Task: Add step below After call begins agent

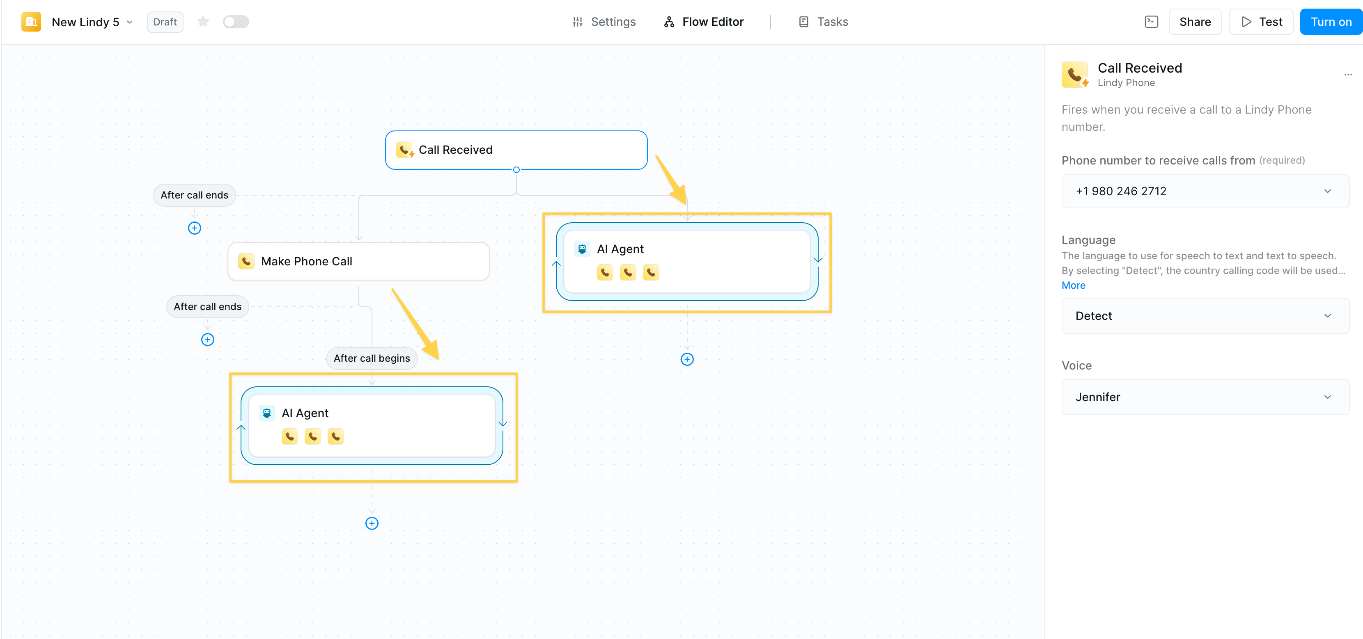Action: (x=372, y=523)
